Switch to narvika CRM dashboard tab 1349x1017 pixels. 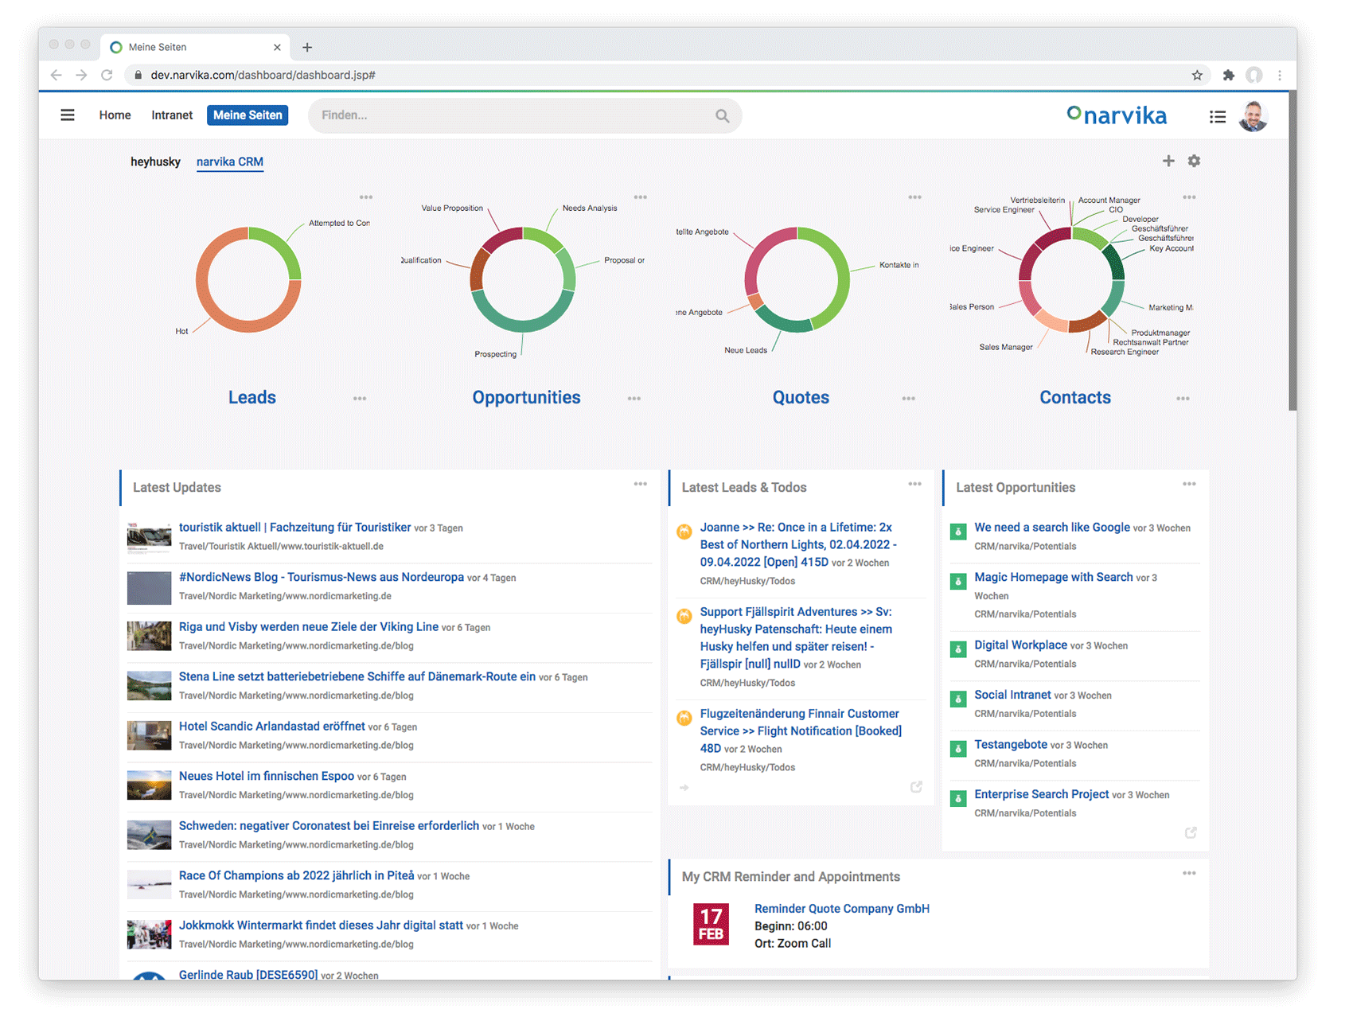(230, 162)
